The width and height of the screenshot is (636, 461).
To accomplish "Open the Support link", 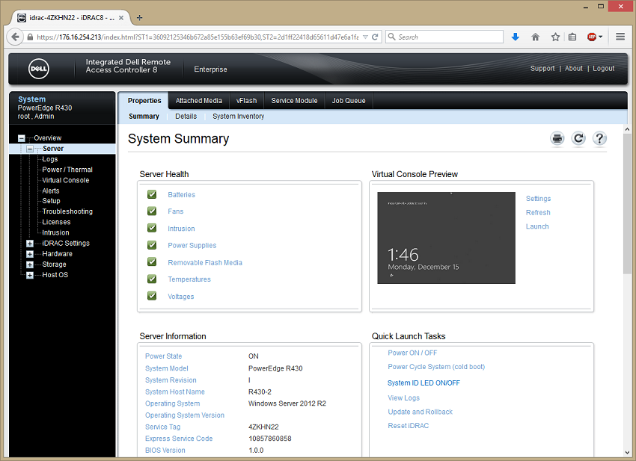I will [x=542, y=69].
